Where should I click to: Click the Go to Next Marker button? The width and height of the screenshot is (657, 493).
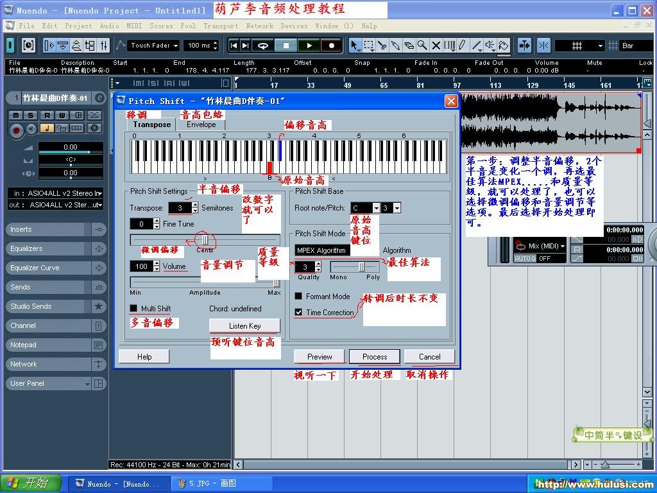[246, 46]
